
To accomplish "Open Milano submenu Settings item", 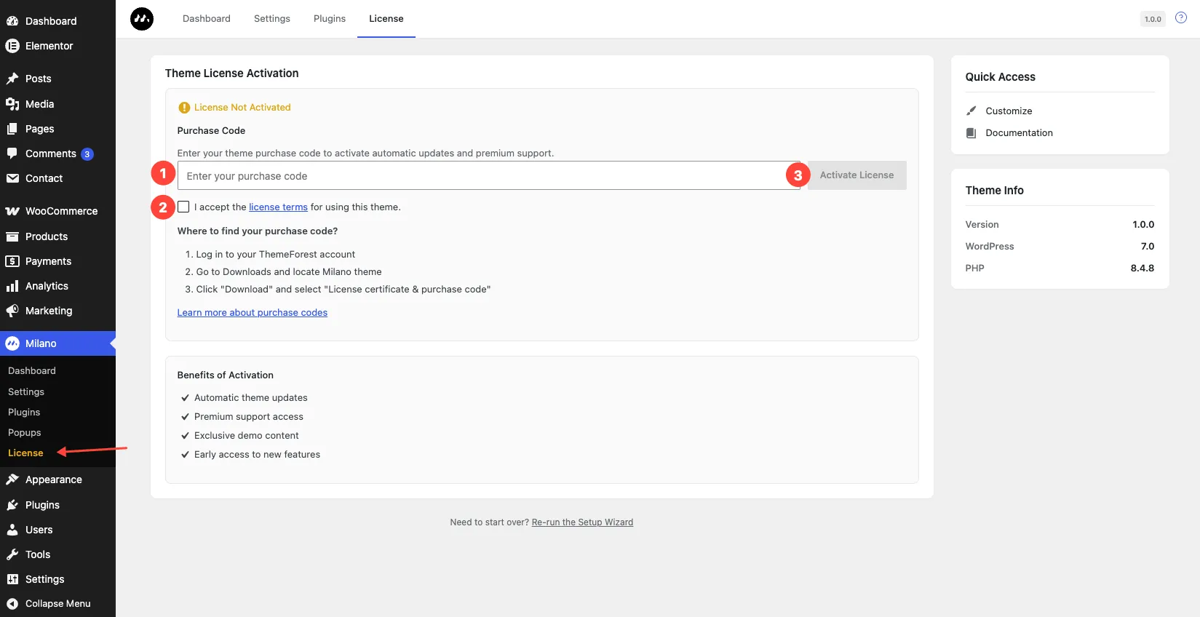I will pyautogui.click(x=26, y=391).
